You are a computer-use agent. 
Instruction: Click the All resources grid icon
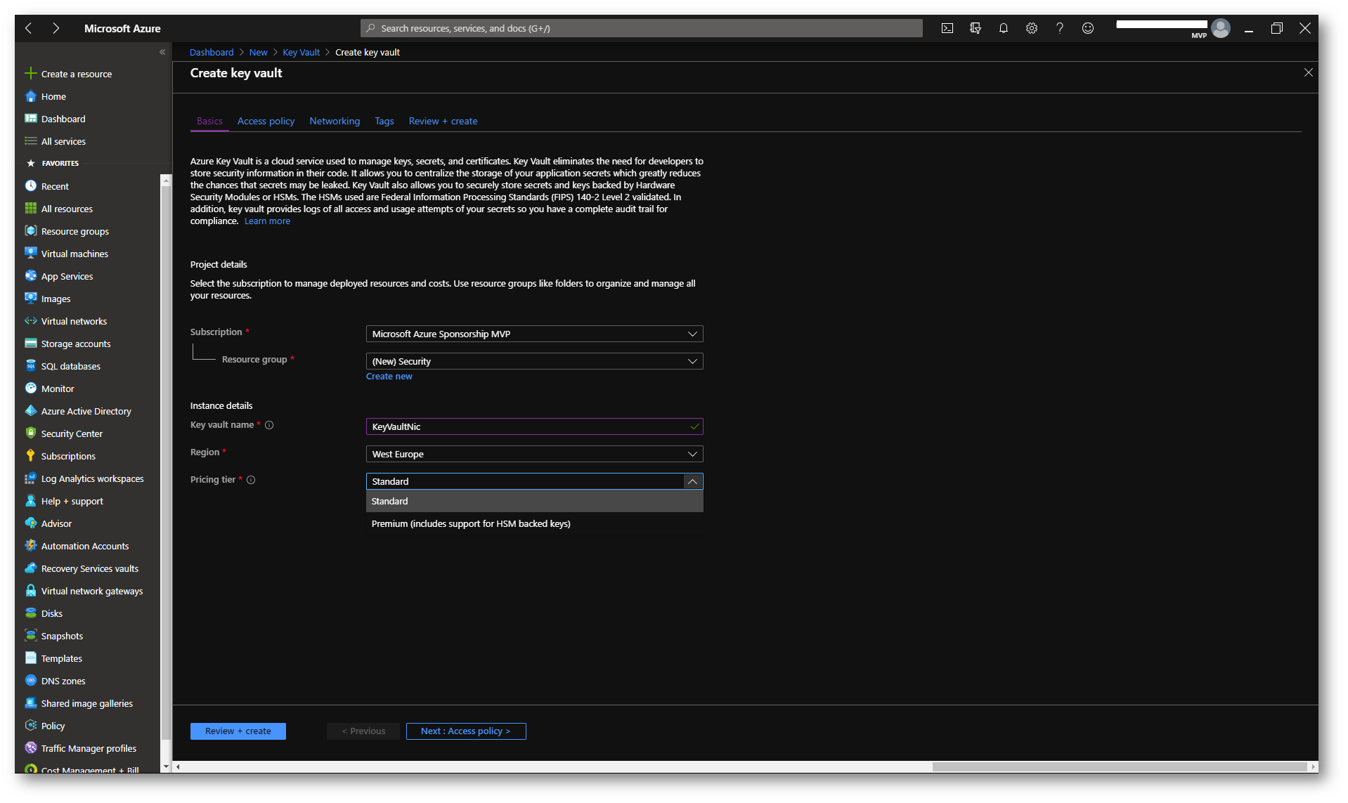click(x=30, y=209)
